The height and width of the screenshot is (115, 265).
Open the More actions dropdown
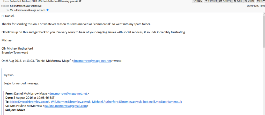(x=260, y=1)
